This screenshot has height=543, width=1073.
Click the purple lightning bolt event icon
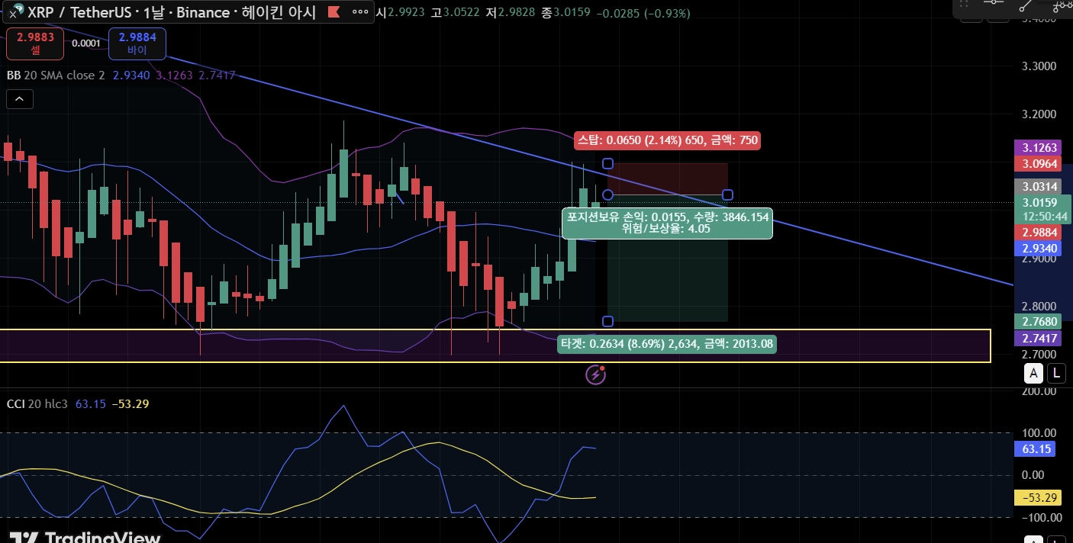pos(595,375)
